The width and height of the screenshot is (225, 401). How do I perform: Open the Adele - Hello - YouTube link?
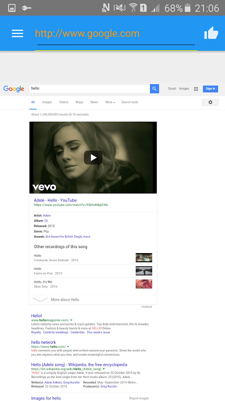pyautogui.click(x=55, y=200)
